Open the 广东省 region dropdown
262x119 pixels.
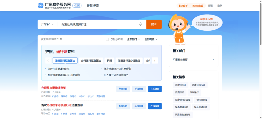47,24
